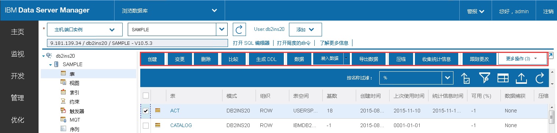Click the 比较 button
Viewport: 557px width, 133px height.
(x=233, y=59)
